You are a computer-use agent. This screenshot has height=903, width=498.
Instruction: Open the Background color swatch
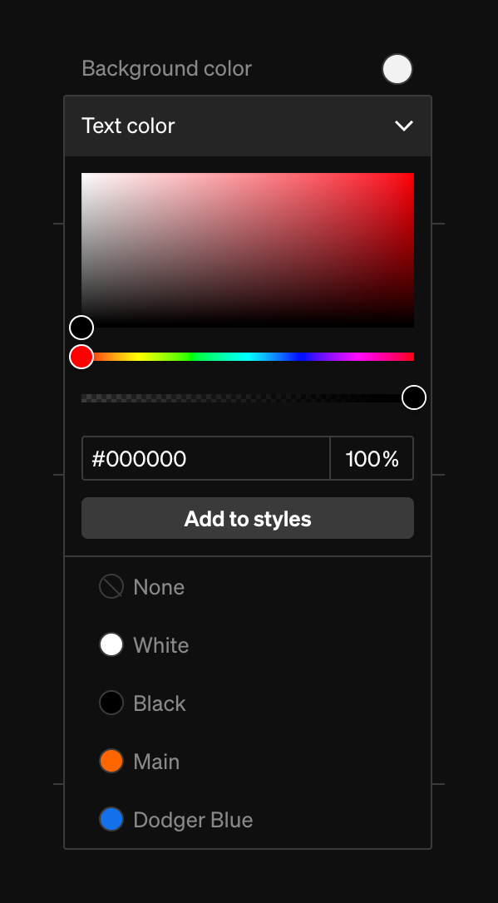click(x=397, y=69)
